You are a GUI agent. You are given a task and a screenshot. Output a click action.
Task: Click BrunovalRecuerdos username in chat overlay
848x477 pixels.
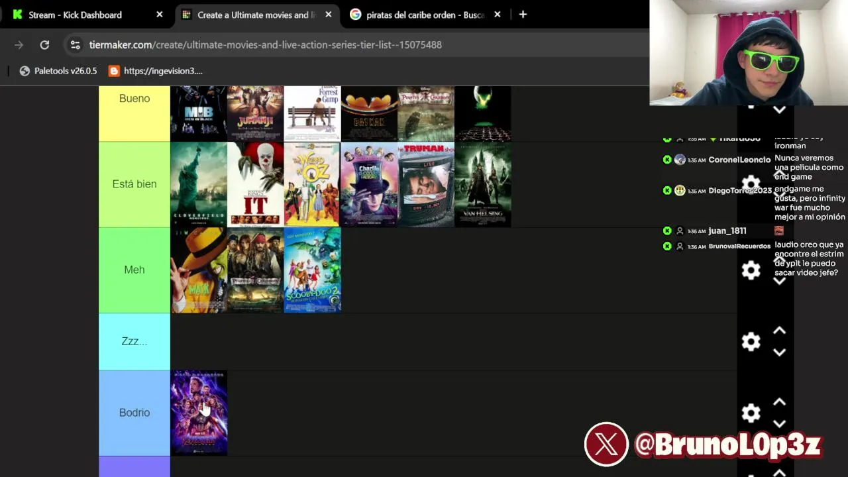tap(739, 246)
